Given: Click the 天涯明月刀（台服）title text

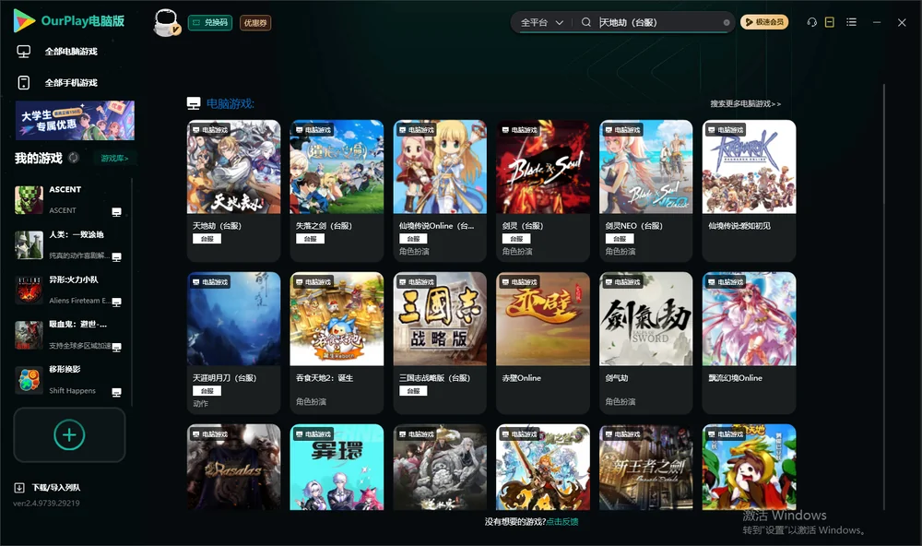Looking at the screenshot, I should coord(225,378).
